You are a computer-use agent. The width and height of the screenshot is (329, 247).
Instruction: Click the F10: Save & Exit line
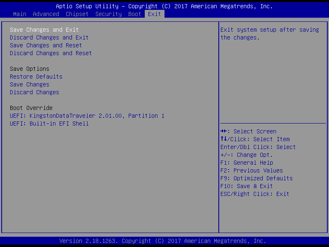click(x=247, y=186)
